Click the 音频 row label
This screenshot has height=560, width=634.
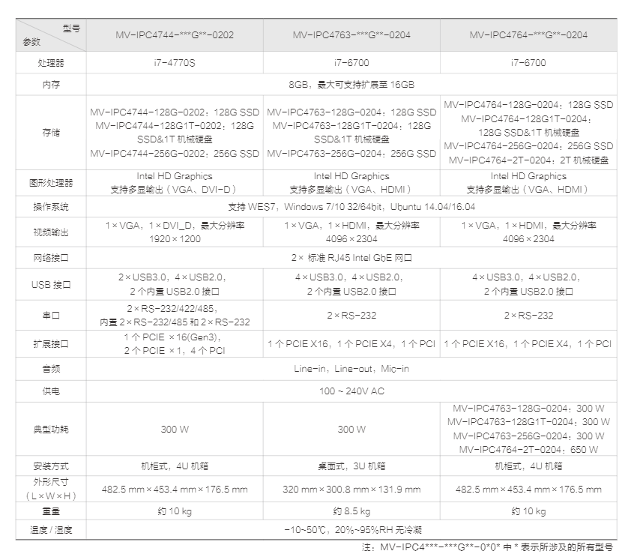point(51,369)
